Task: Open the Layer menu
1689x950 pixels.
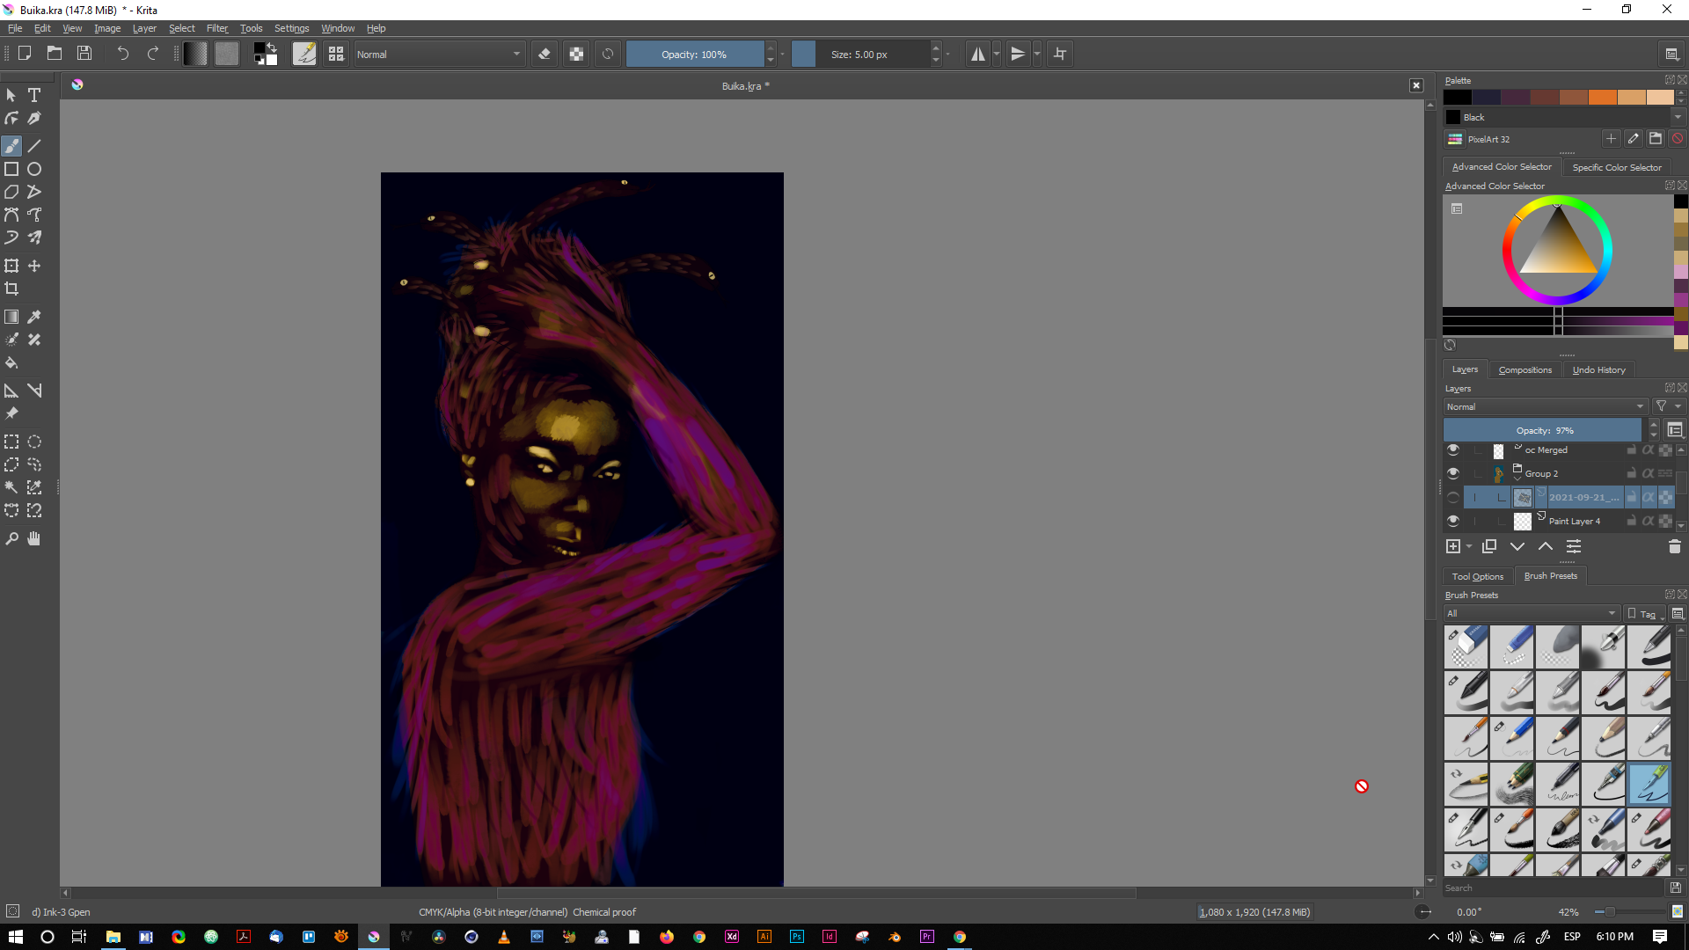Action: click(144, 28)
